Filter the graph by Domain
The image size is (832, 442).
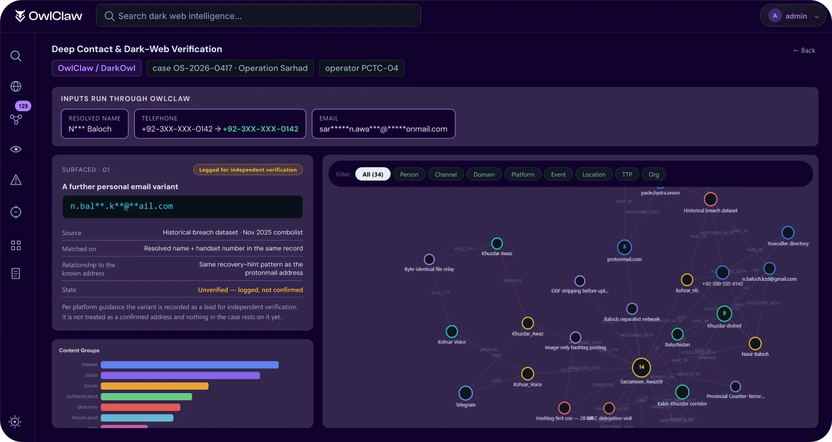coord(484,175)
